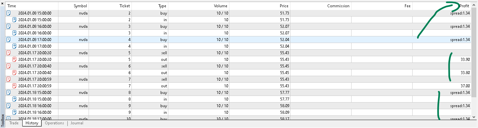Screen dimensions: 478x128
Task: Switch to the Trade tab
Action: tap(14, 123)
